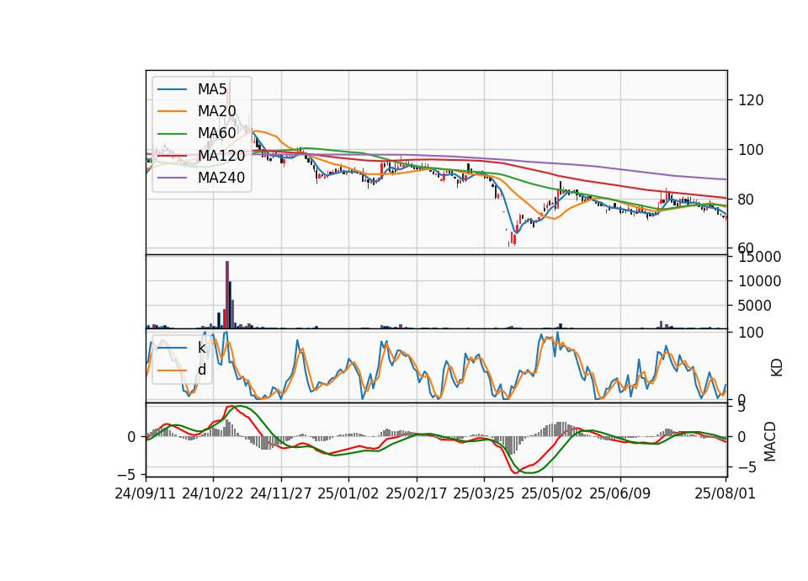
Task: Click the MA240 legend label
Action: coord(221,178)
